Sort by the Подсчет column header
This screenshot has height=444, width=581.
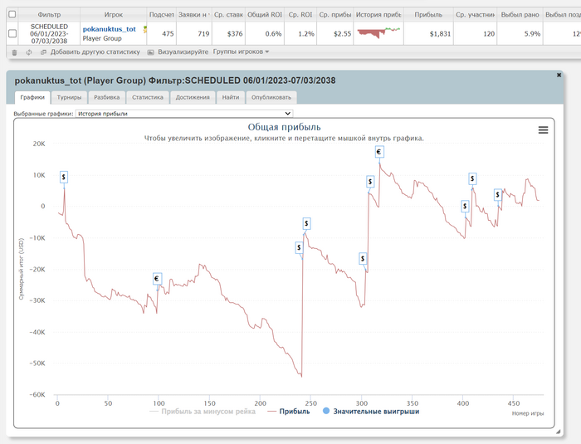(x=162, y=14)
